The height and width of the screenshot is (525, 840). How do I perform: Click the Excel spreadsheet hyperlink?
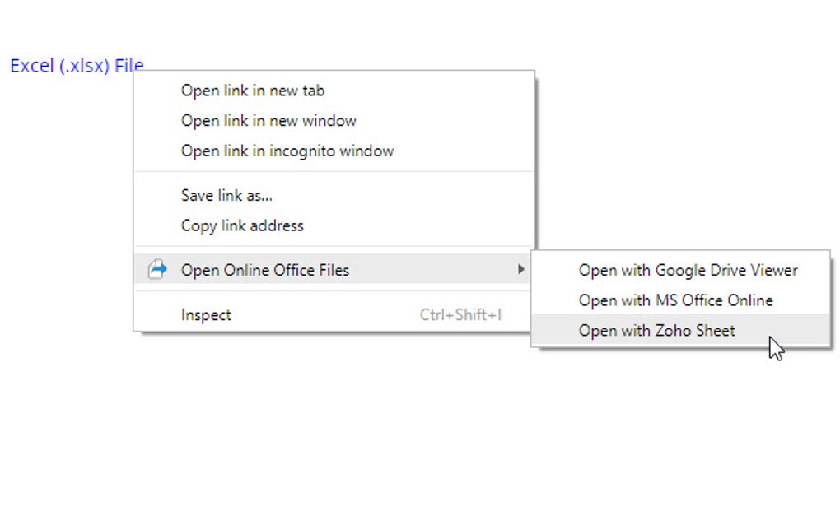[76, 66]
